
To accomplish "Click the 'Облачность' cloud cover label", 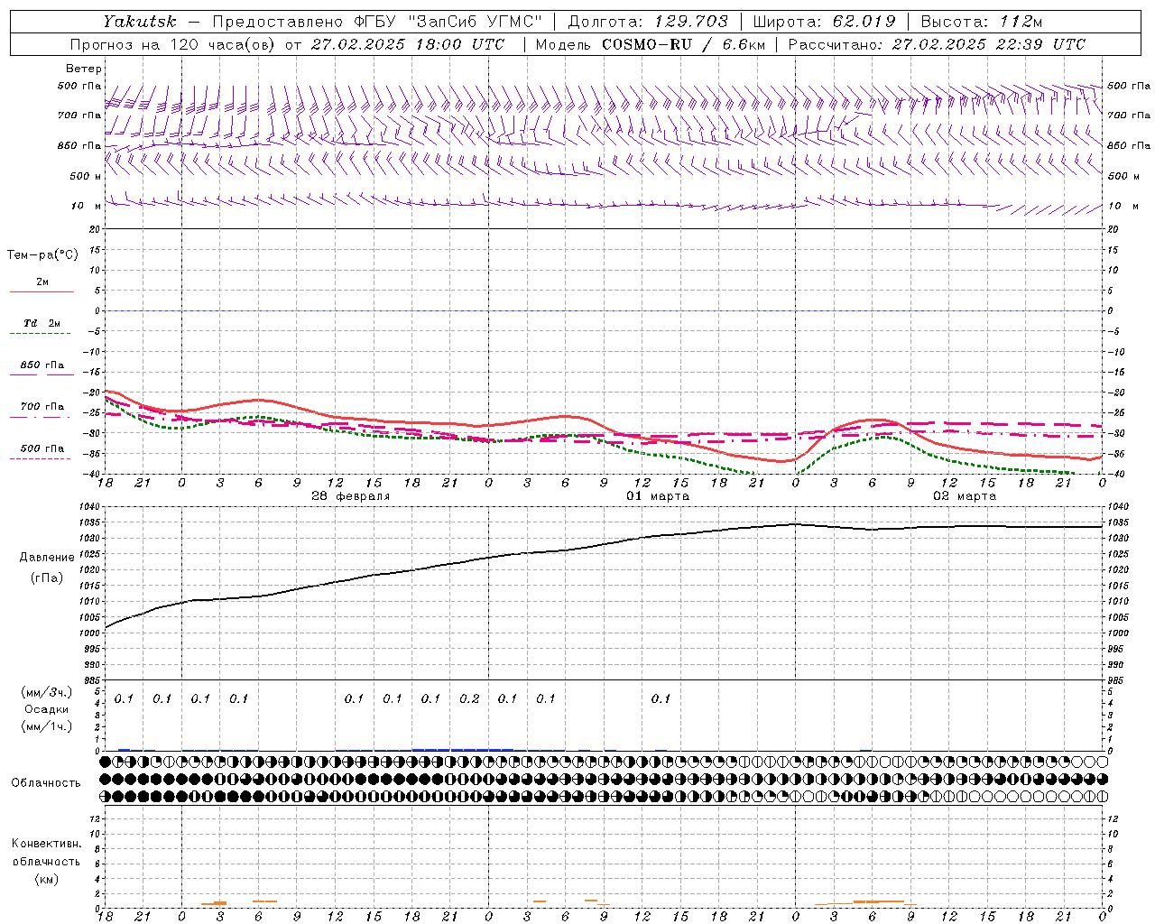I will pyautogui.click(x=45, y=782).
